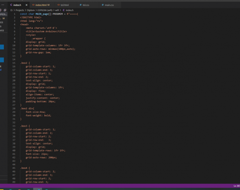Click the font-weight: bold line
The height and width of the screenshot is (190, 240).
point(38,116)
